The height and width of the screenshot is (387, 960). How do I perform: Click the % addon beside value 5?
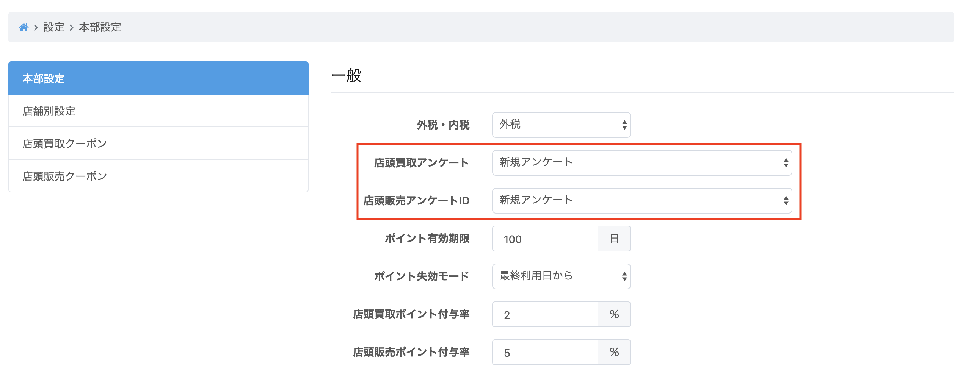(x=614, y=352)
